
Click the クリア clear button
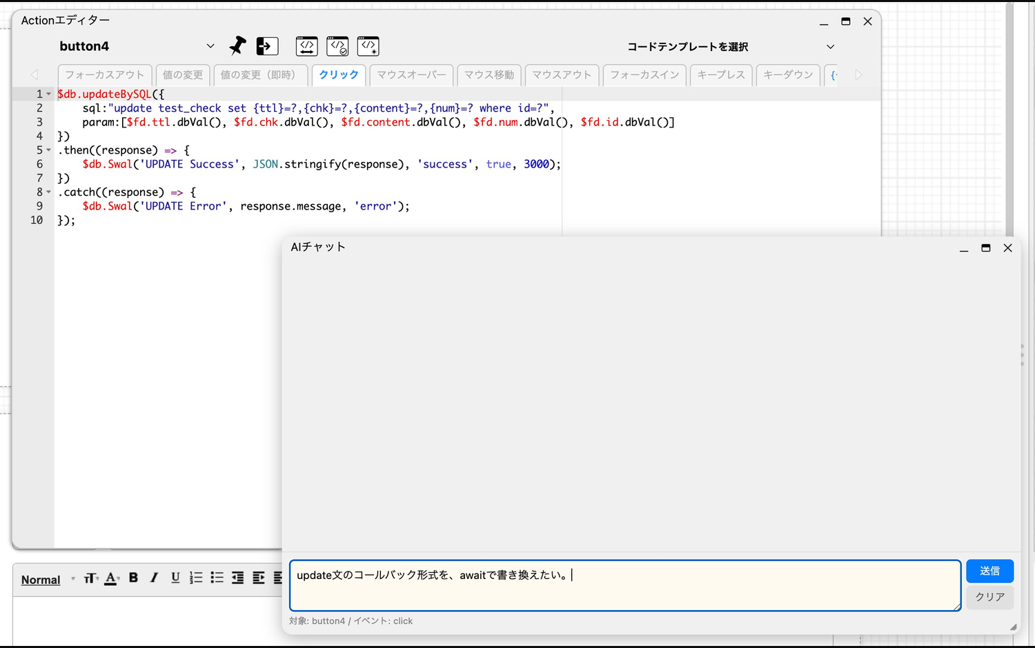pos(989,597)
